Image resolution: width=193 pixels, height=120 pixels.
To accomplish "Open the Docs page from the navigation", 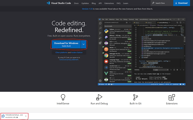I will point(76,3).
